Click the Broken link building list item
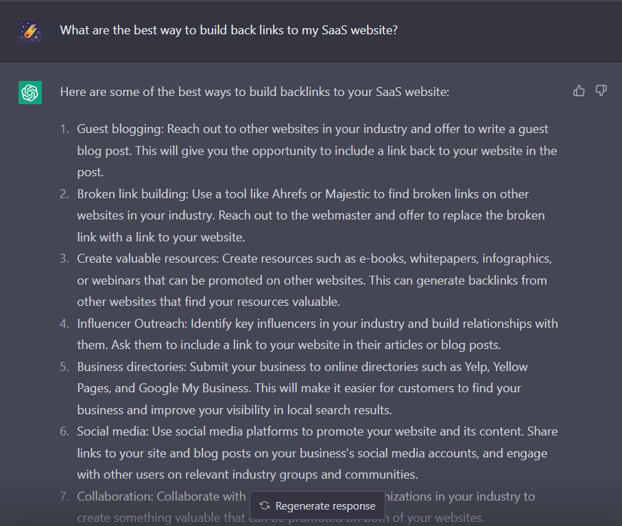Viewport: 622px width, 526px height. [311, 215]
